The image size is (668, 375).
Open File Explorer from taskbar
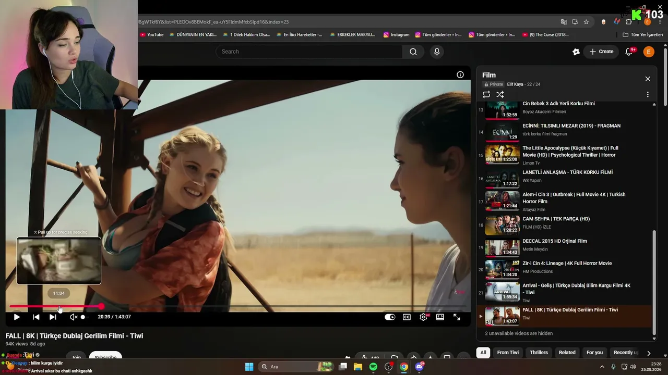(358, 367)
